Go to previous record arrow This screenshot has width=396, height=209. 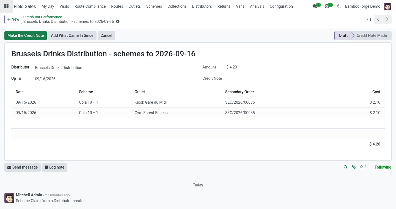tap(378, 19)
